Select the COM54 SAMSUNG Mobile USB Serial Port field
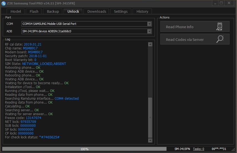Viewport: 237px width, 153px height. pos(87,24)
